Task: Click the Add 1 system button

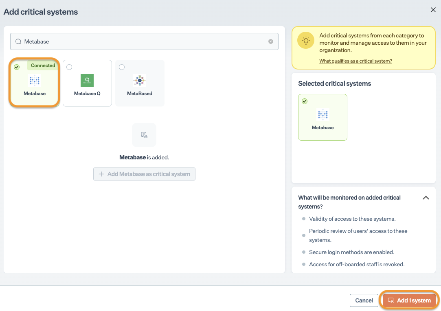Action: [410, 300]
